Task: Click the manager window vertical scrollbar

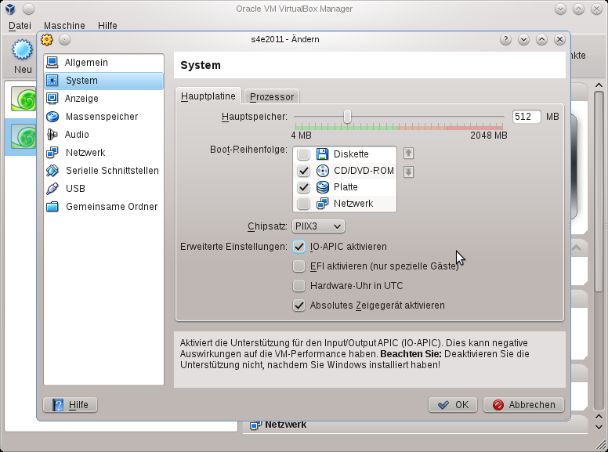Action: pos(599,192)
